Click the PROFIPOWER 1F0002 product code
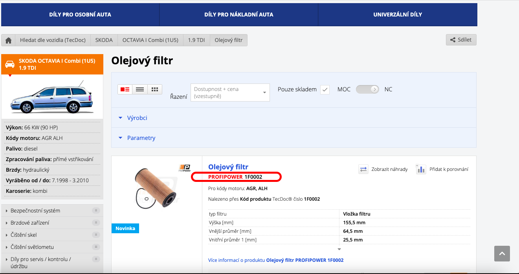519x274 pixels. [235, 177]
